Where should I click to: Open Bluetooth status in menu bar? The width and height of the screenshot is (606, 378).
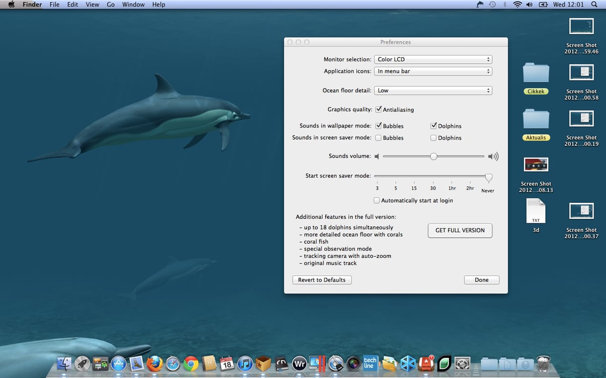click(505, 4)
